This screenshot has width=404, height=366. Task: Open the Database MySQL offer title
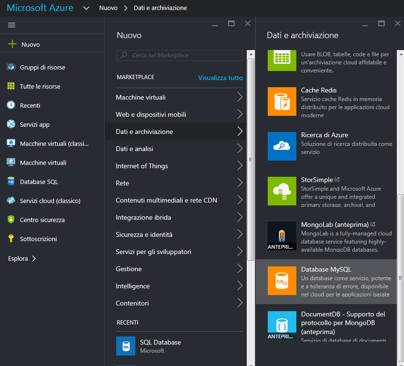pos(326,269)
